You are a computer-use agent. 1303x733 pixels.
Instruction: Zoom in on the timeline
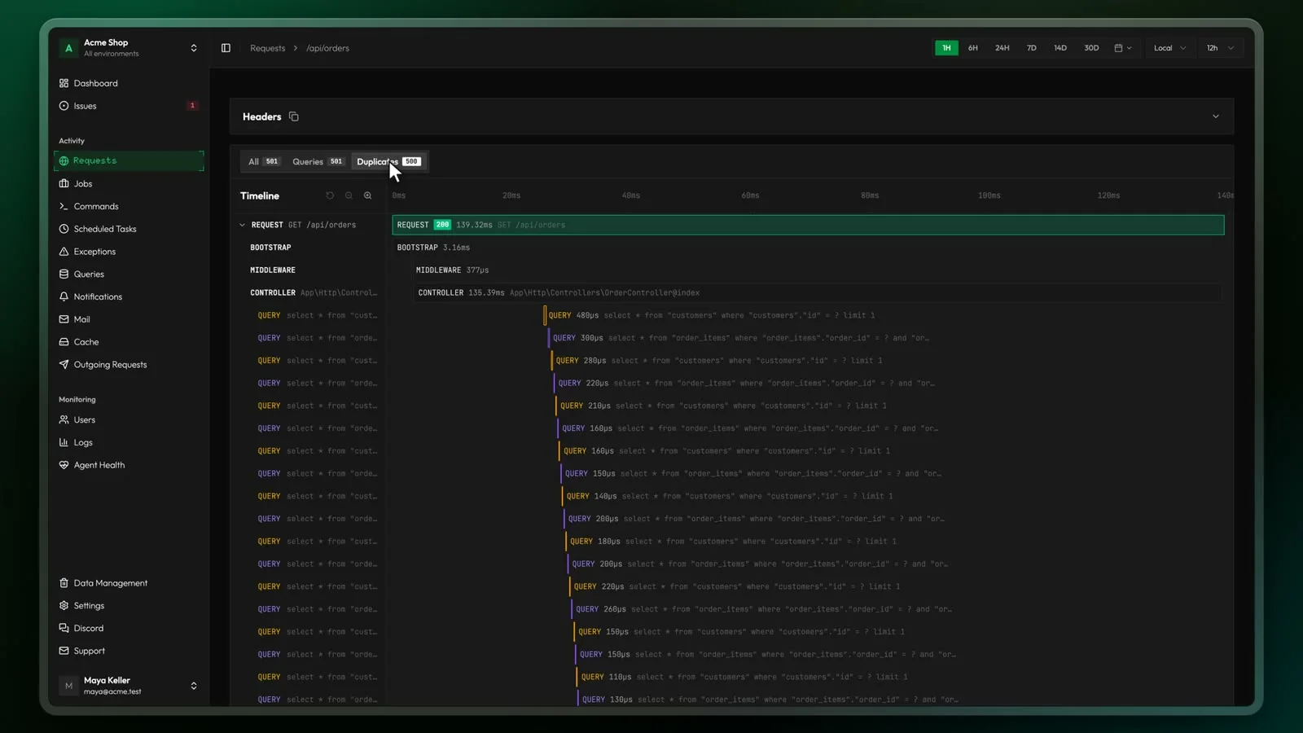coord(368,195)
